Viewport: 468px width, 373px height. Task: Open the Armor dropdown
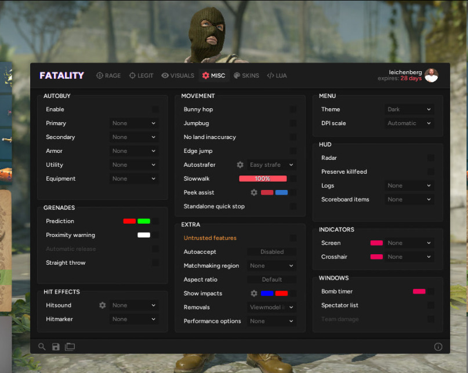[134, 151]
